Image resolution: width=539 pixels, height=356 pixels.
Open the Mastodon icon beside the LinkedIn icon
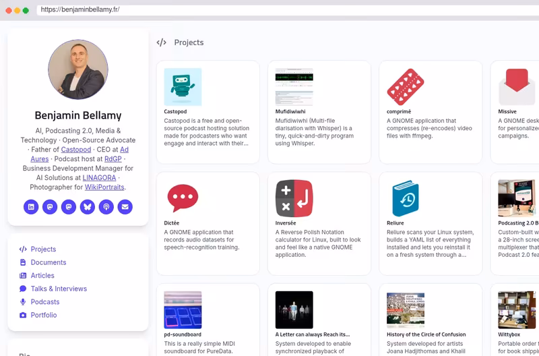50,207
